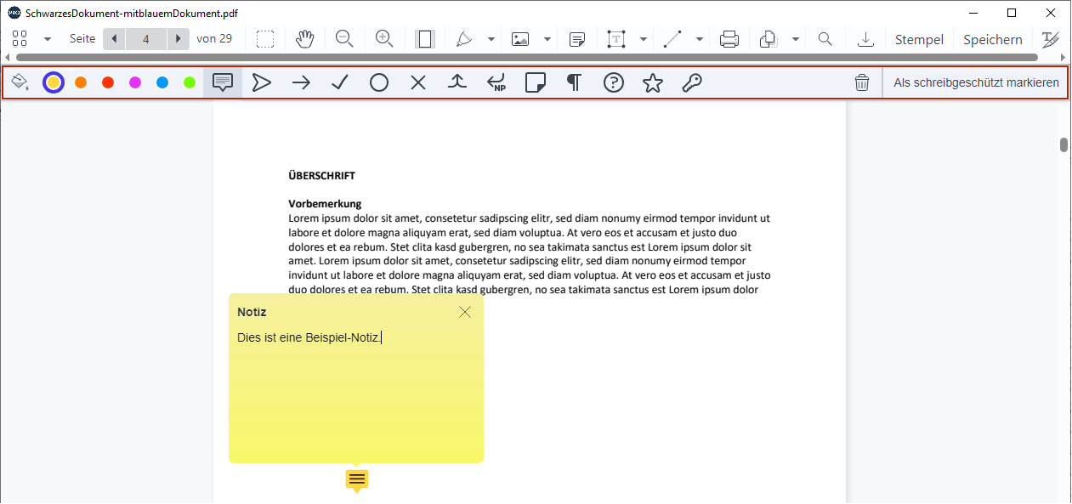Viewport: 1072px width, 504px height.
Task: Choose the sticky note icon style
Action: 536,82
